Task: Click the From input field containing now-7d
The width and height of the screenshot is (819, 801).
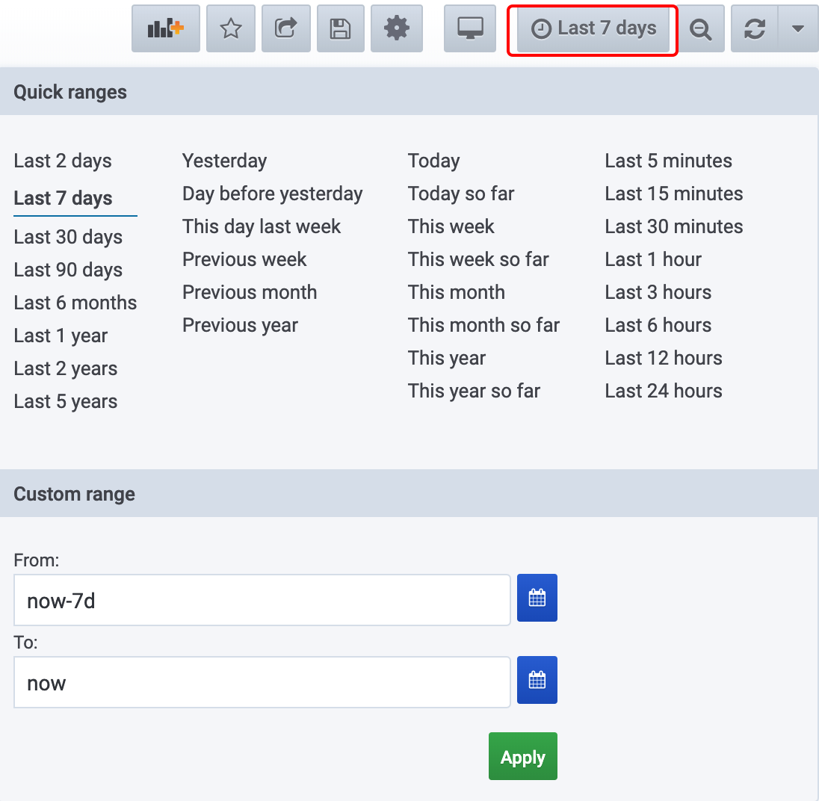Action: coord(262,600)
